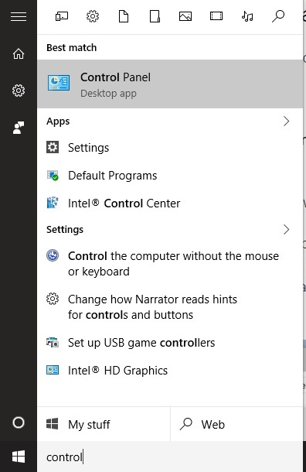
Task: Open the hamburger menu in the sidebar
Action: tap(19, 16)
